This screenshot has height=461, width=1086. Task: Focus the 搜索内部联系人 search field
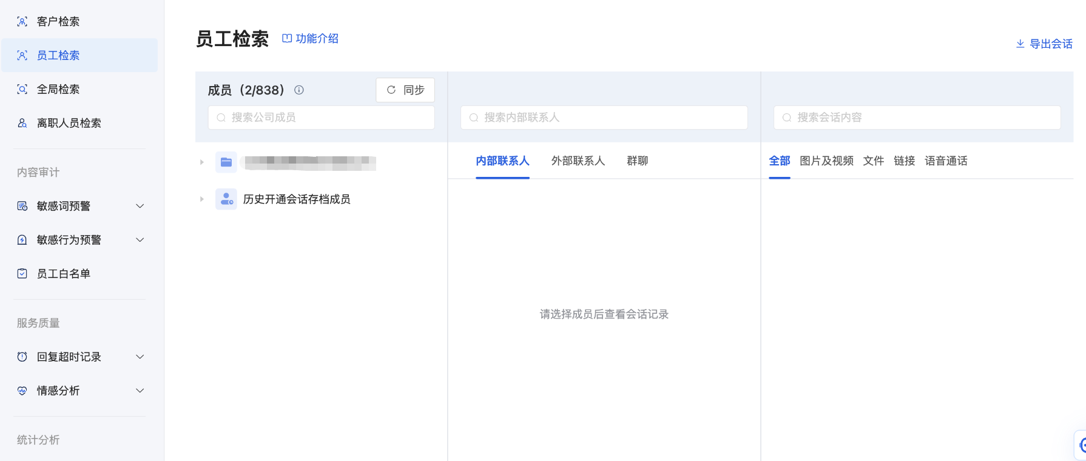coord(604,118)
